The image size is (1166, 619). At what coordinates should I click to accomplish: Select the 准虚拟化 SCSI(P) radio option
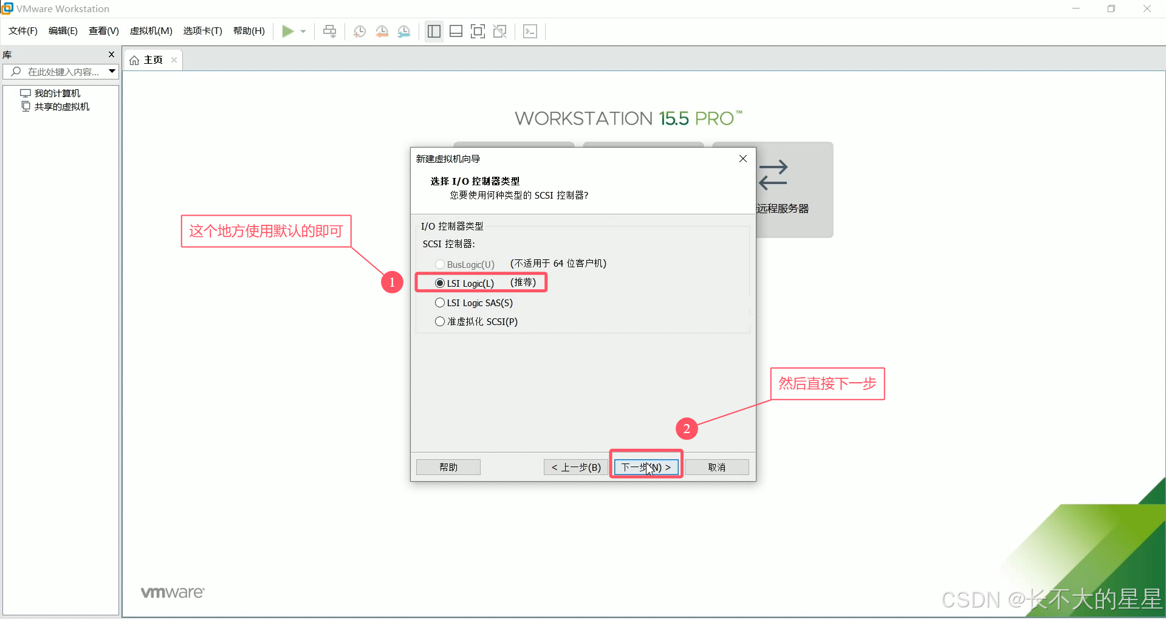[440, 321]
